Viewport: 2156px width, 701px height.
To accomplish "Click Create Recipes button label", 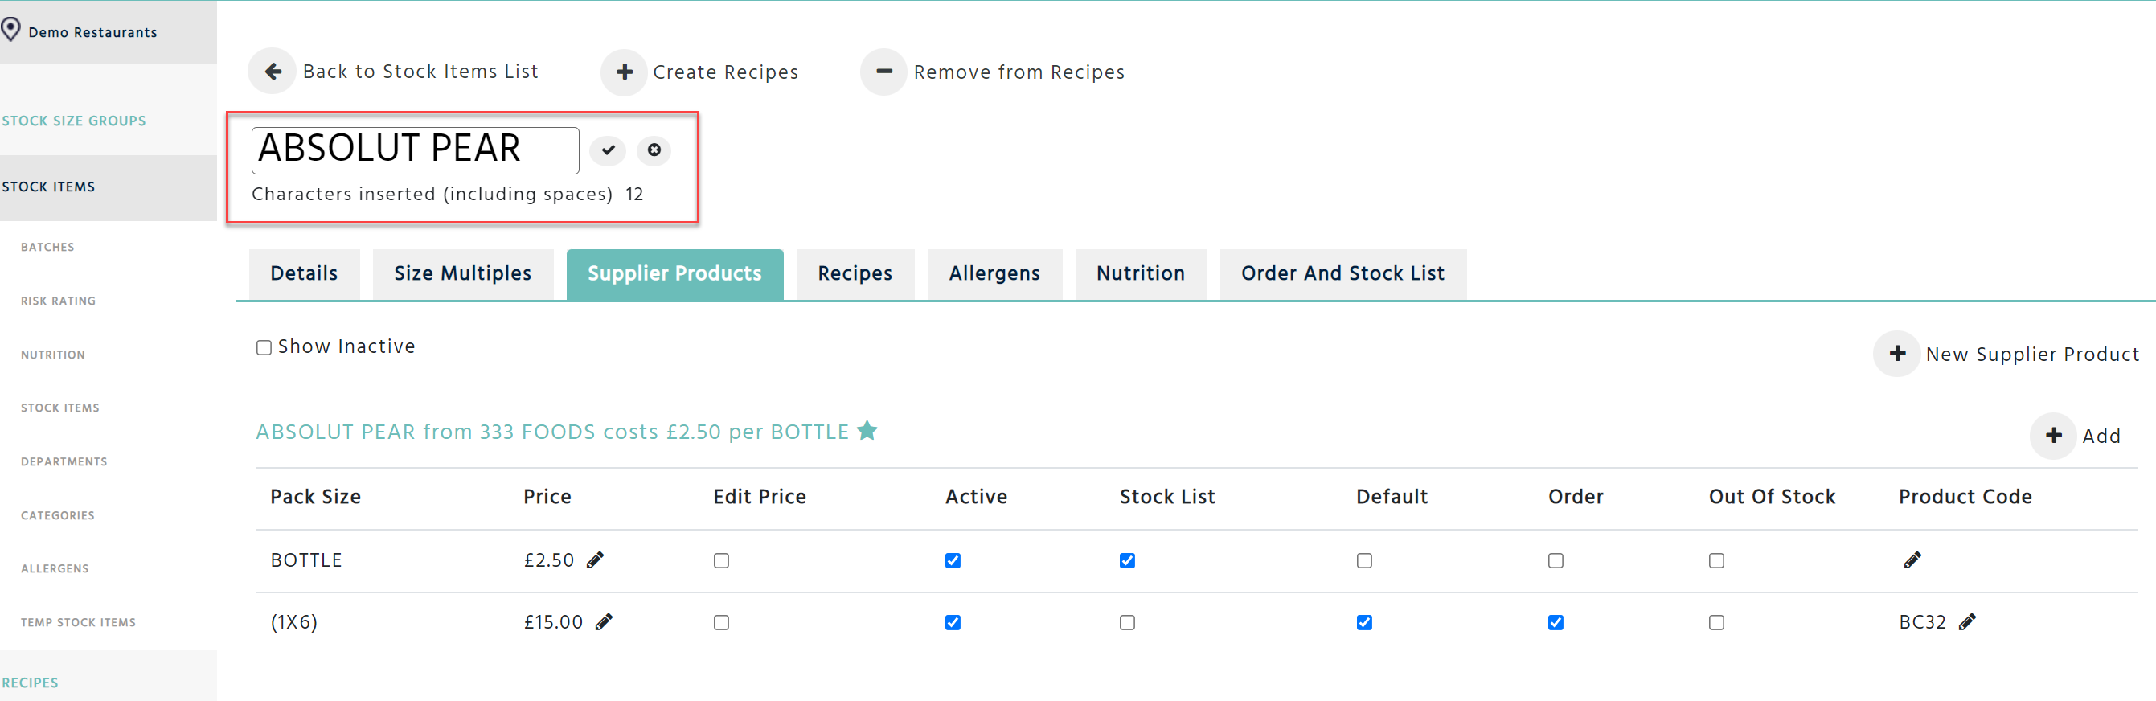I will (726, 73).
